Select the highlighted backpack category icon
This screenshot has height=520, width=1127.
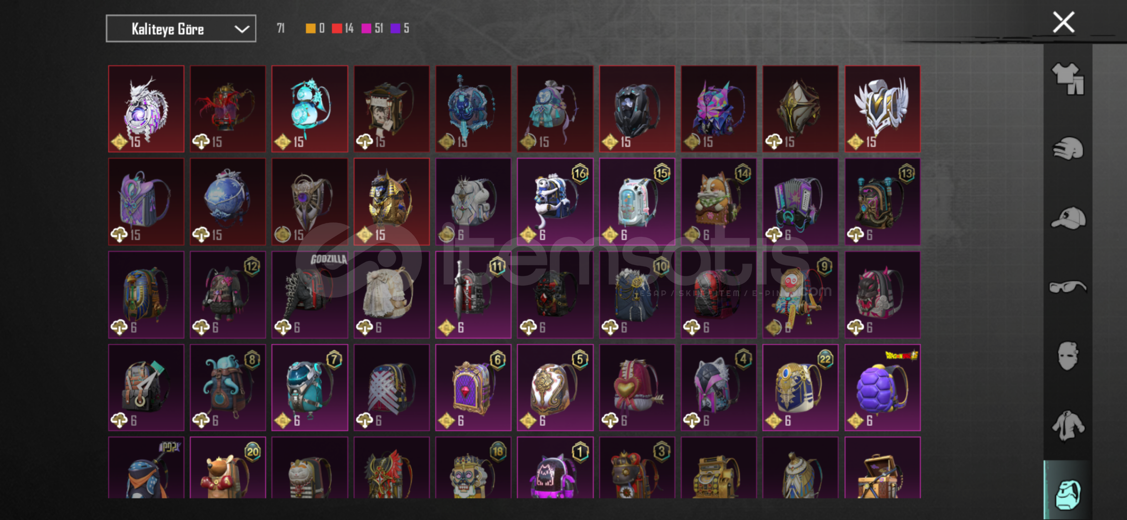1068,494
